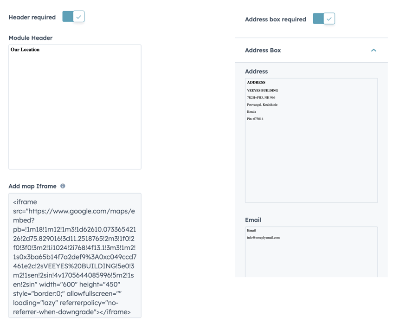The width and height of the screenshot is (393, 324).
Task: Click the "Kerala" line in Address editor
Action: coord(251,112)
